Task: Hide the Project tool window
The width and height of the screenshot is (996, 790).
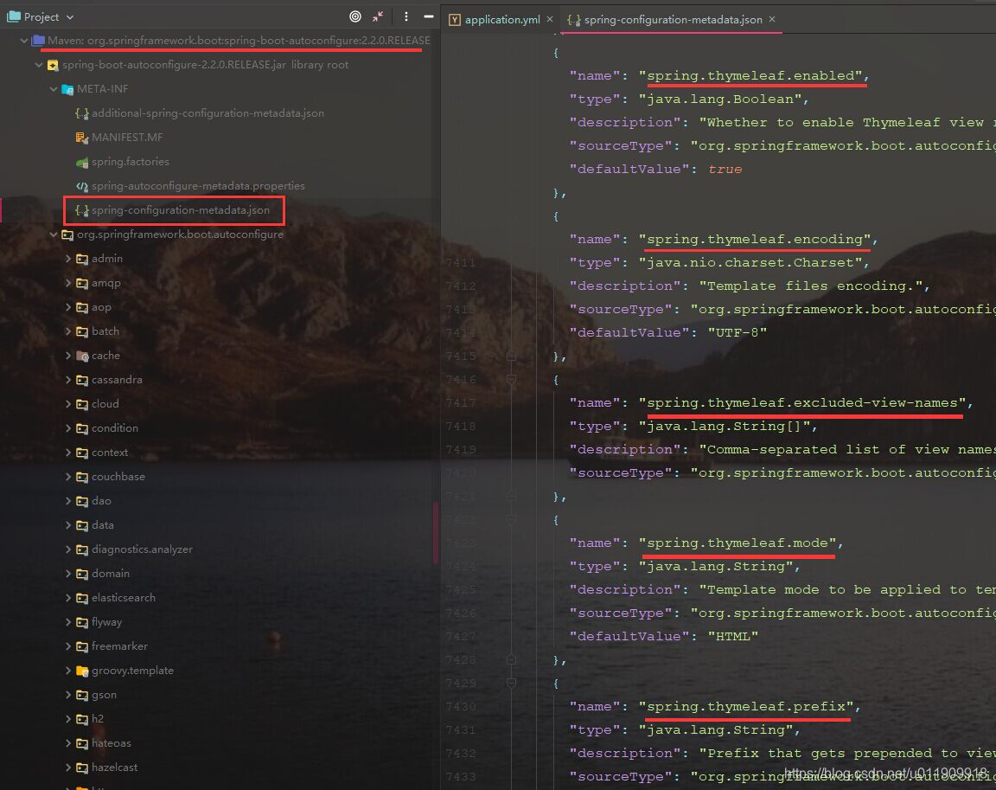Action: pos(429,16)
